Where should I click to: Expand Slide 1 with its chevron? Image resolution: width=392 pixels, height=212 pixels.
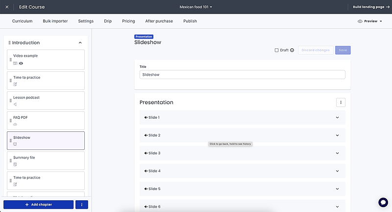337,117
